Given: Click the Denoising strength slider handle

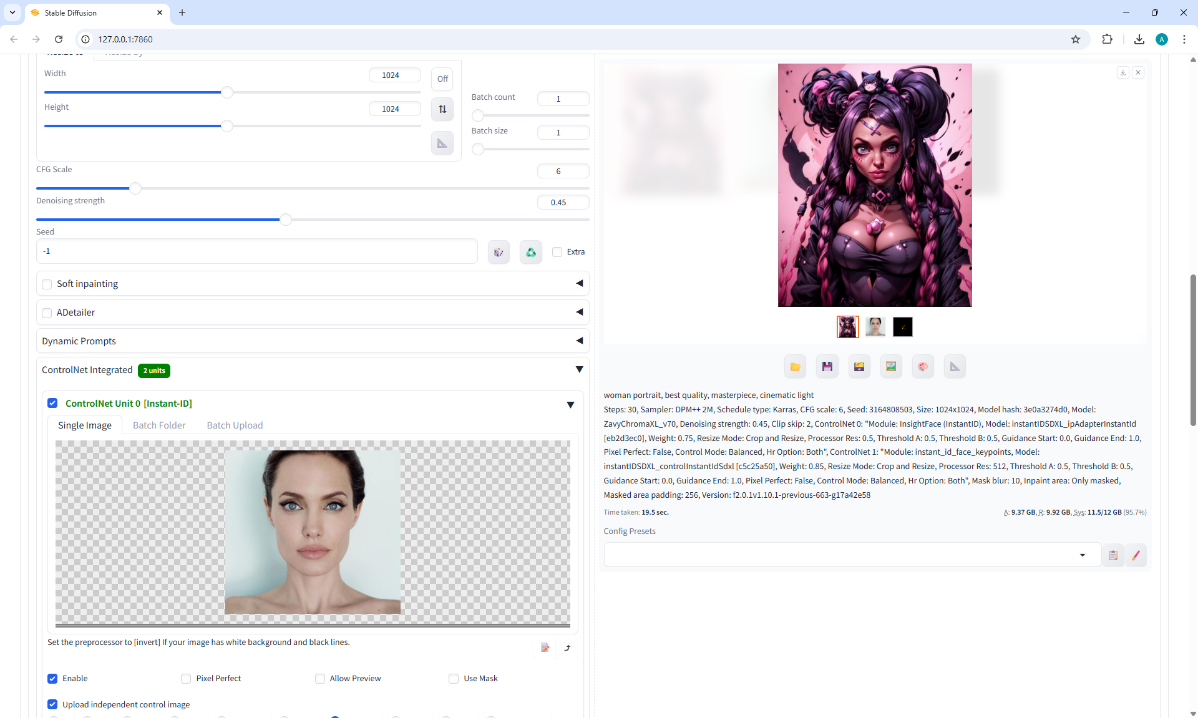Looking at the screenshot, I should pyautogui.click(x=286, y=220).
